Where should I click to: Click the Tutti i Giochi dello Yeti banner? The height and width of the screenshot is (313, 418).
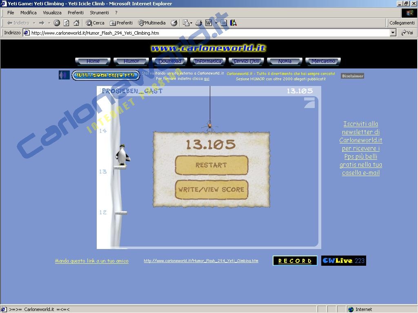pyautogui.click(x=106, y=75)
